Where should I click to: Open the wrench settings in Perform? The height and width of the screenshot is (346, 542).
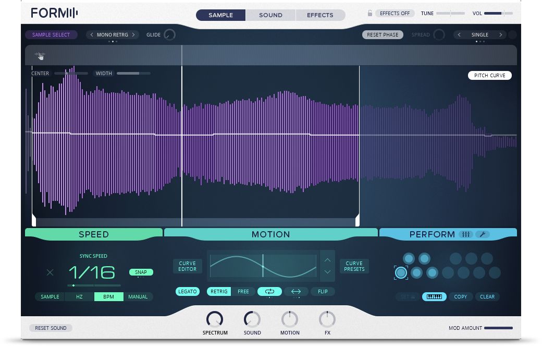pos(483,234)
